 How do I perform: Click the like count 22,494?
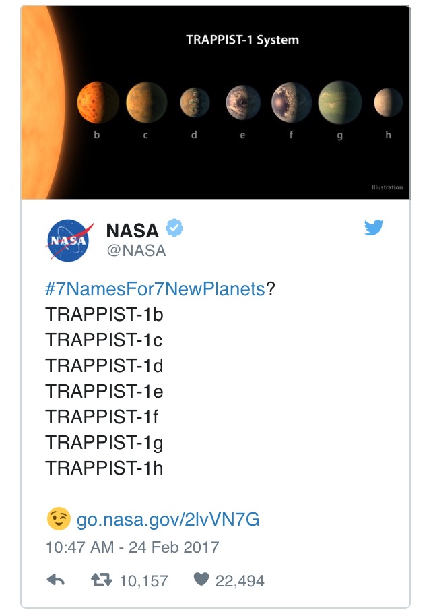[240, 580]
